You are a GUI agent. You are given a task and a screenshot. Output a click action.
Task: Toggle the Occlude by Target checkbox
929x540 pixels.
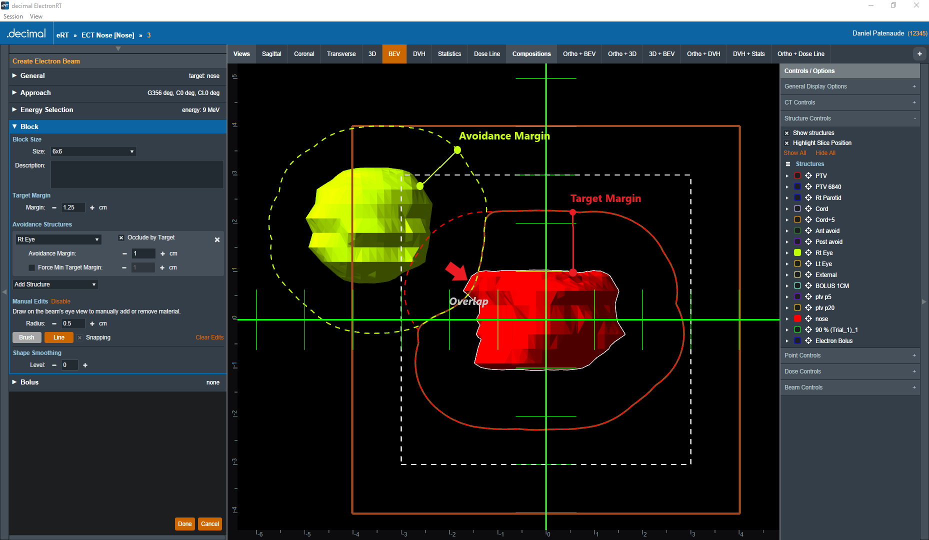pyautogui.click(x=121, y=238)
